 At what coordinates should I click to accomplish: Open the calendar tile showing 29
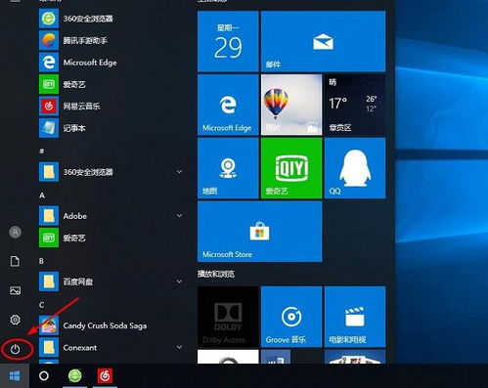click(x=228, y=41)
